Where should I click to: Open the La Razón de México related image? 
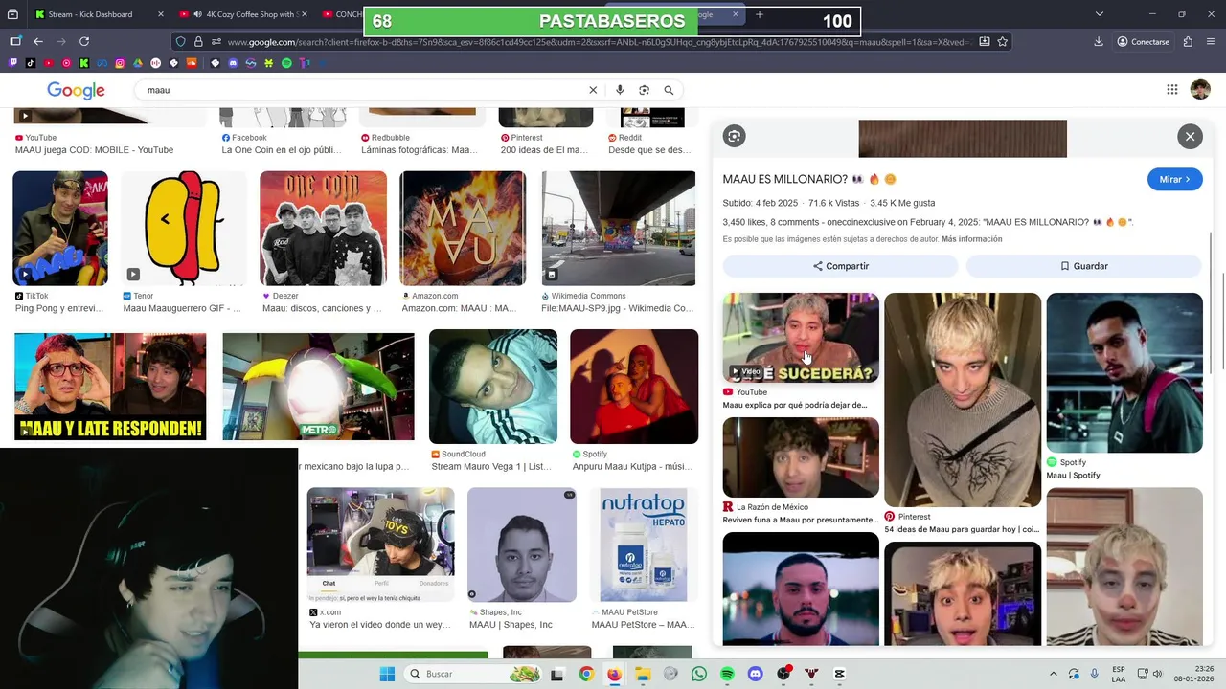pos(801,457)
